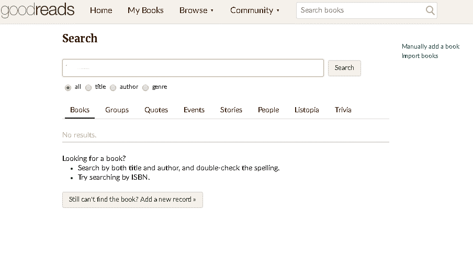Choose the "genre" radio option
The width and height of the screenshot is (473, 257).
click(x=145, y=88)
